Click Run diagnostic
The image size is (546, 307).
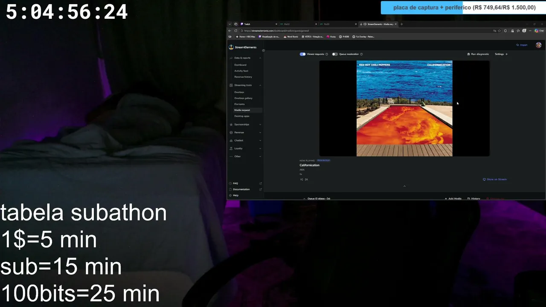478,54
